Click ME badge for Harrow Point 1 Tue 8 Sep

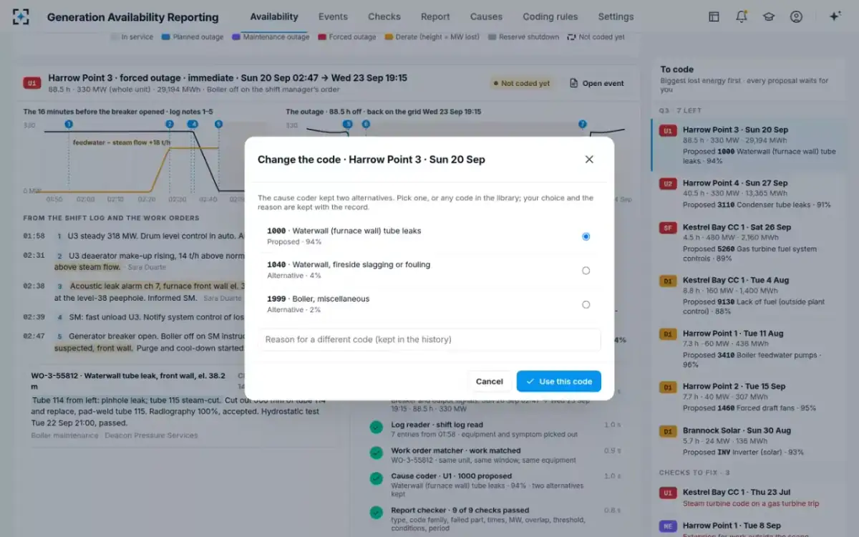point(668,526)
